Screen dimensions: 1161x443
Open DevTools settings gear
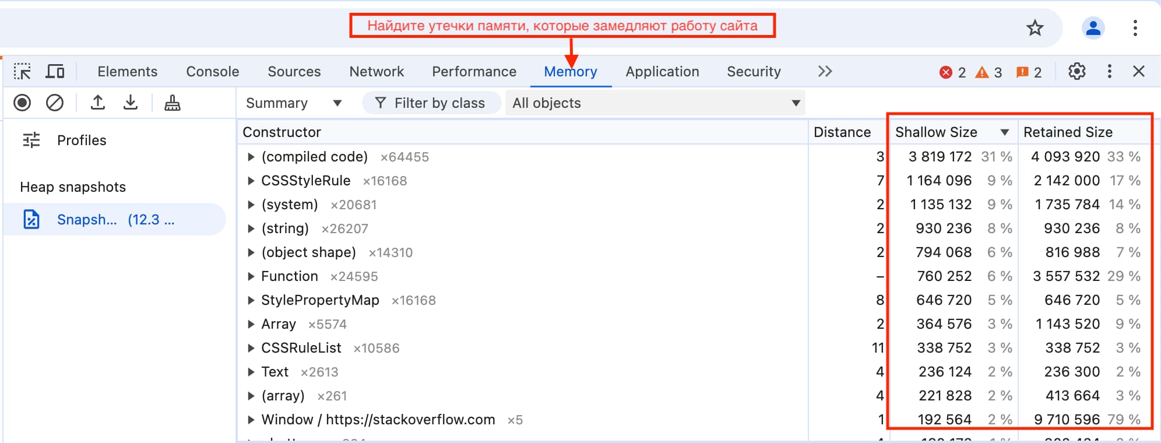click(1077, 71)
